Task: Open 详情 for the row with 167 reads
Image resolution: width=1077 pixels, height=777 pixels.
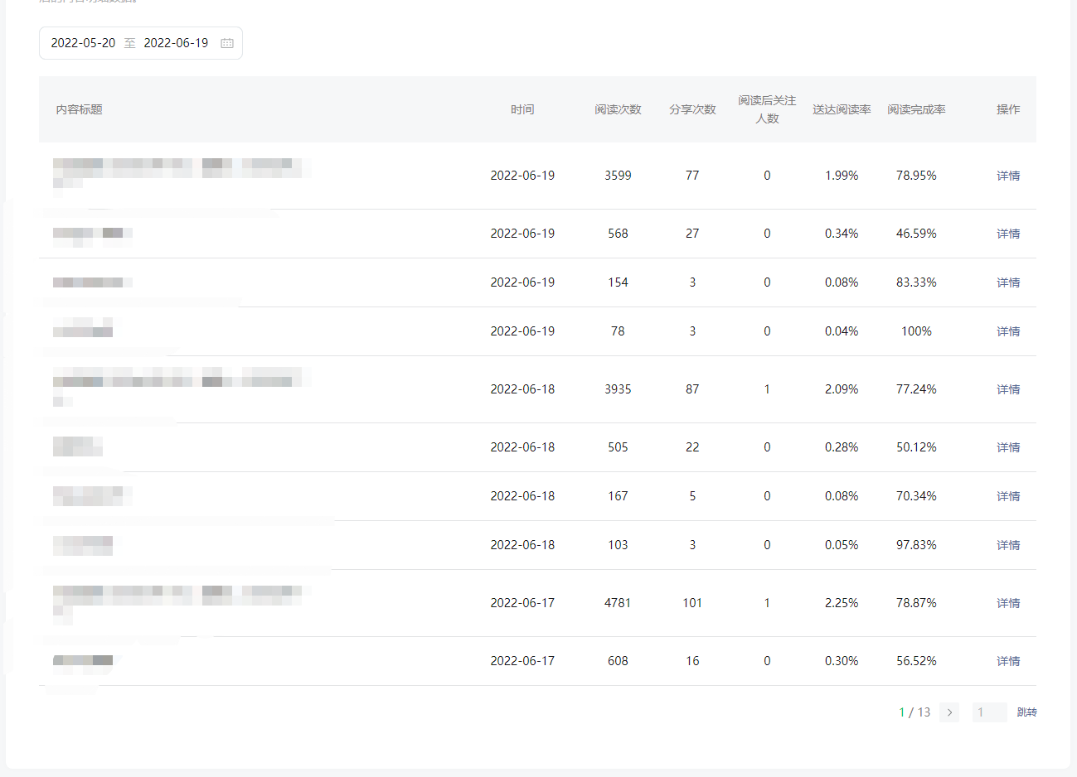Action: click(x=1008, y=496)
